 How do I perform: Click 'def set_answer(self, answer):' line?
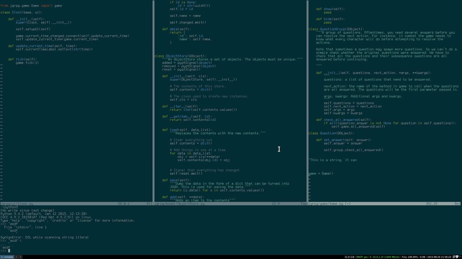(344, 140)
